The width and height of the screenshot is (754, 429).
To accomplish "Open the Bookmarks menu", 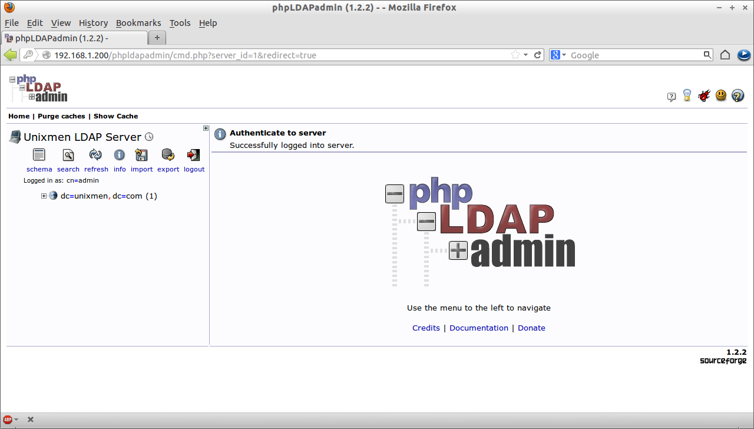I will [x=138, y=23].
